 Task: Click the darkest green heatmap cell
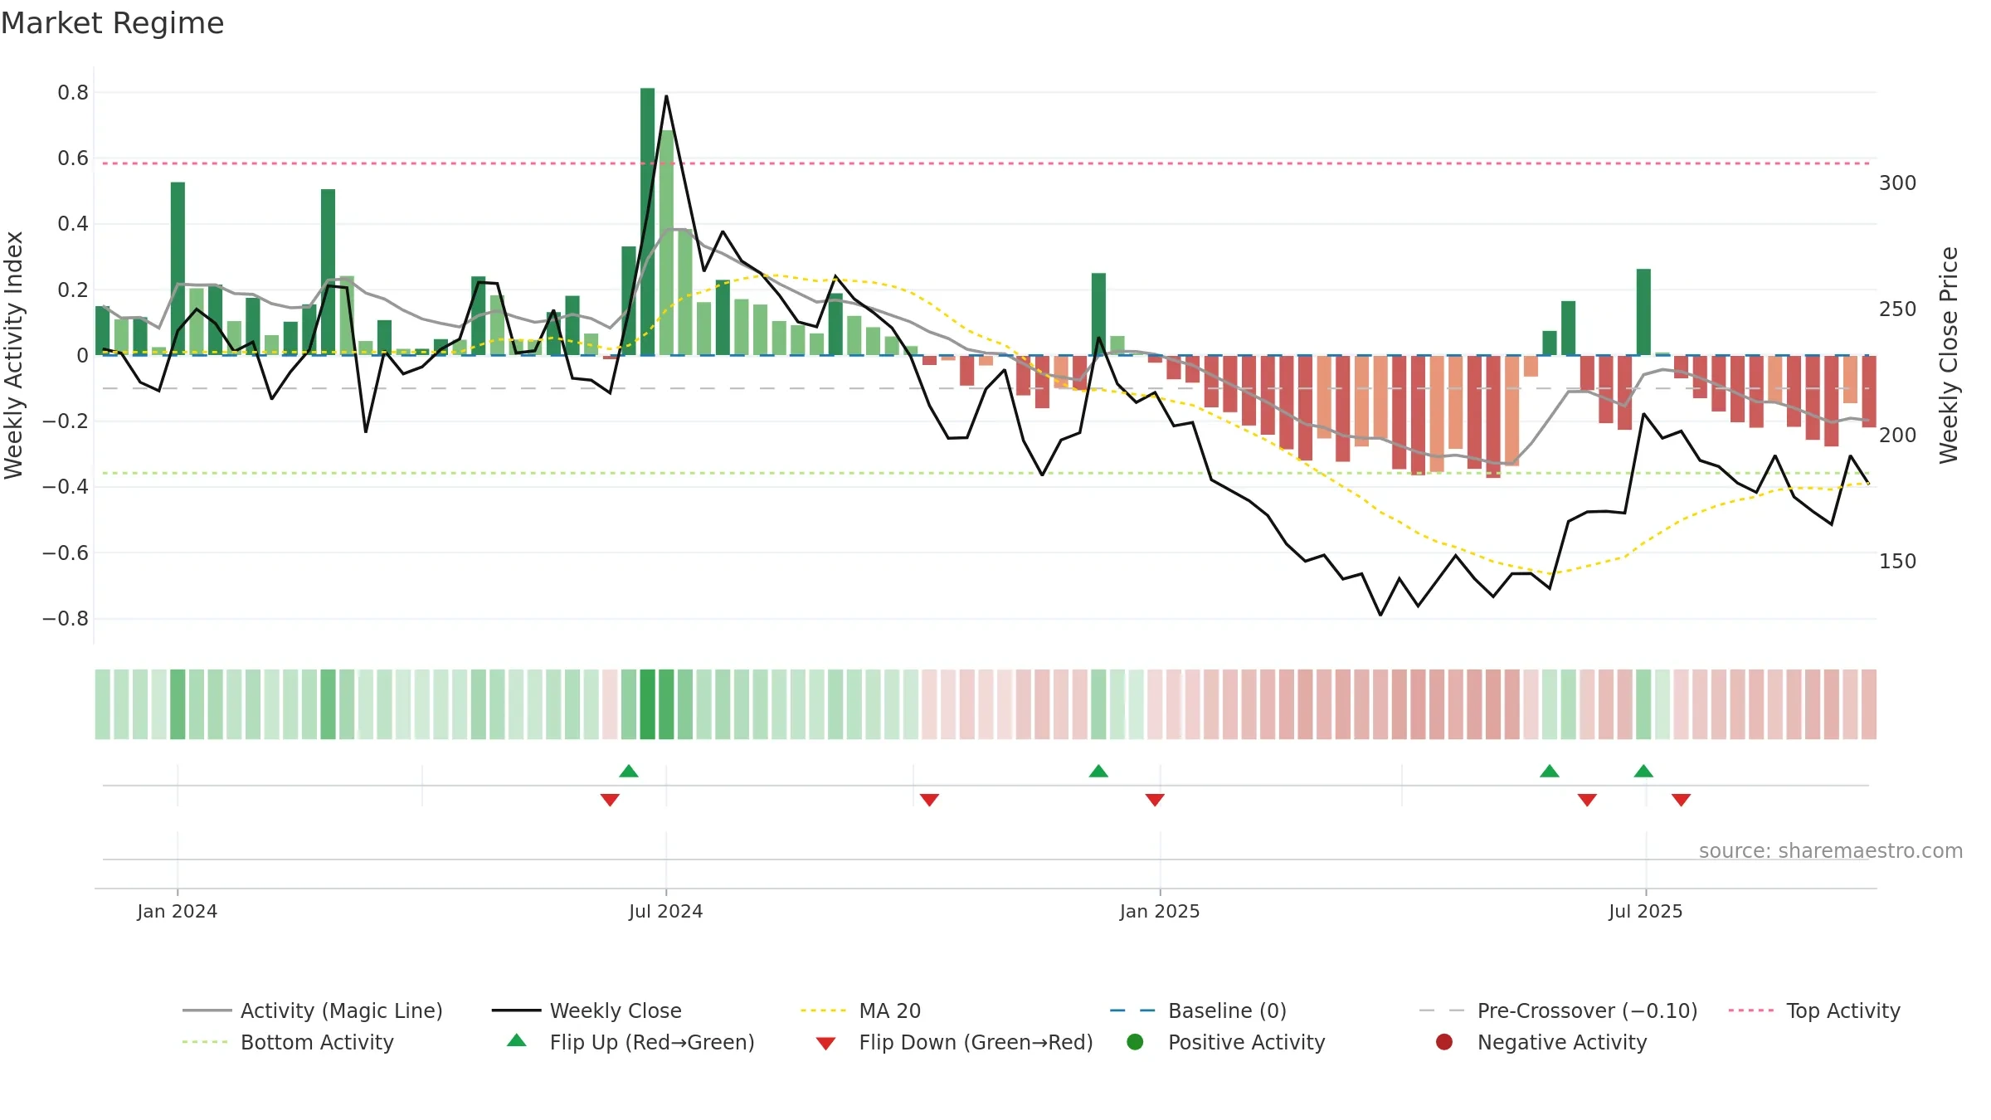(x=647, y=704)
